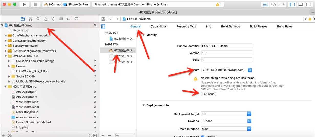Viewport: 315px width, 137px height.
Task: Click the warning badge in activity viewer
Action: pyautogui.click(x=219, y=4)
